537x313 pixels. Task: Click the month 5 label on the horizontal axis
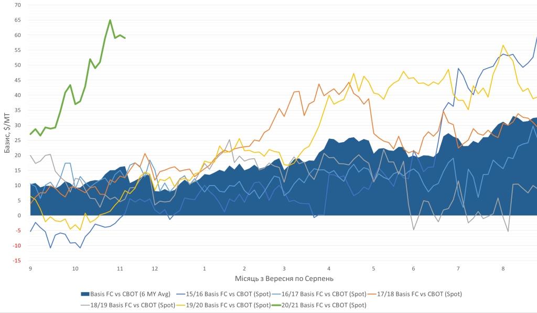(x=373, y=269)
